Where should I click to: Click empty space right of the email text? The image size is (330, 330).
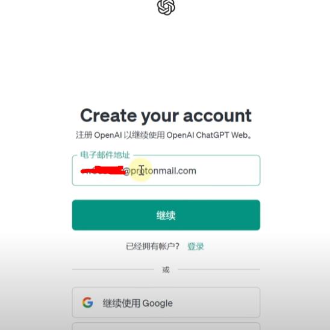pyautogui.click(x=227, y=170)
